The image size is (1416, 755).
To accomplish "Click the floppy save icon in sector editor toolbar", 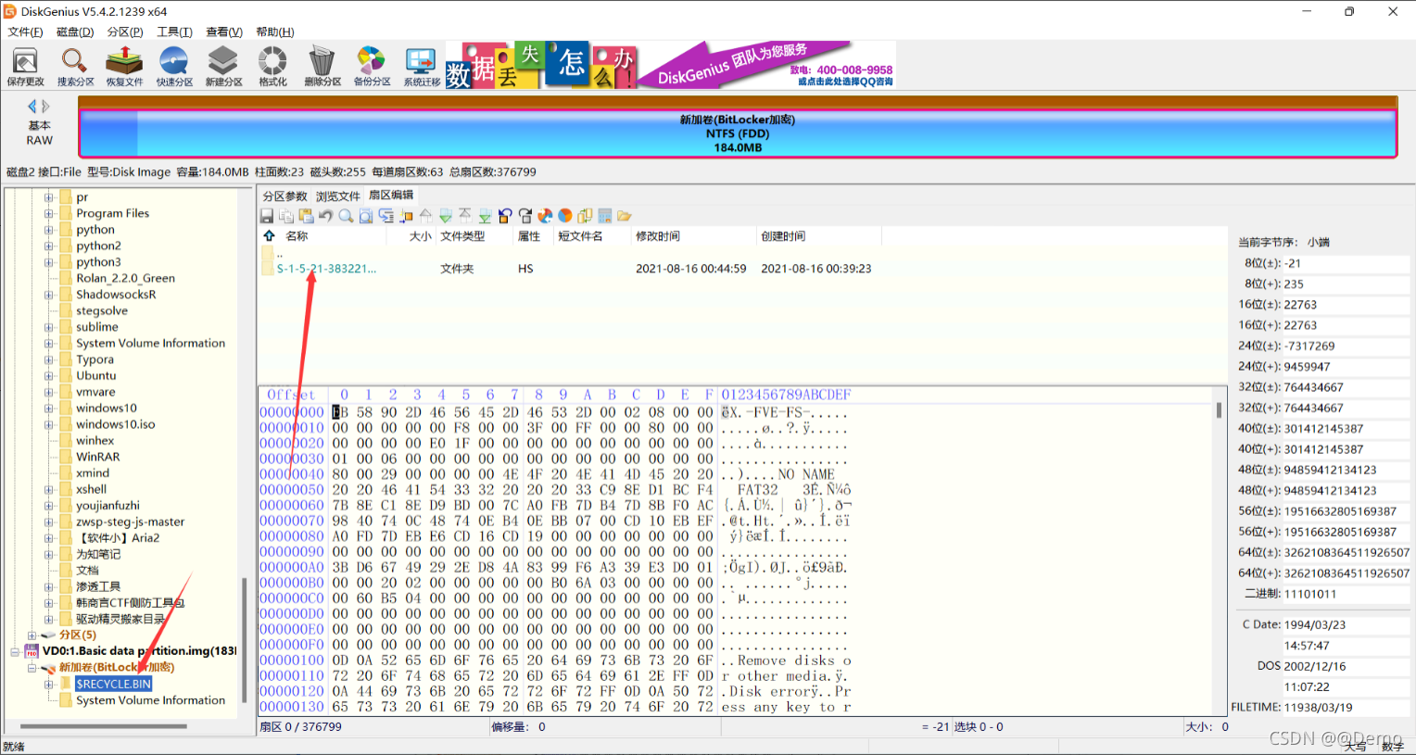I will [x=267, y=216].
